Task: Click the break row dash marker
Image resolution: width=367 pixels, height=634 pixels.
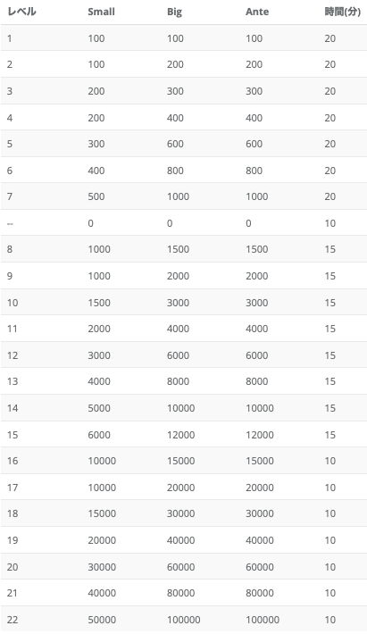Action: click(x=10, y=223)
